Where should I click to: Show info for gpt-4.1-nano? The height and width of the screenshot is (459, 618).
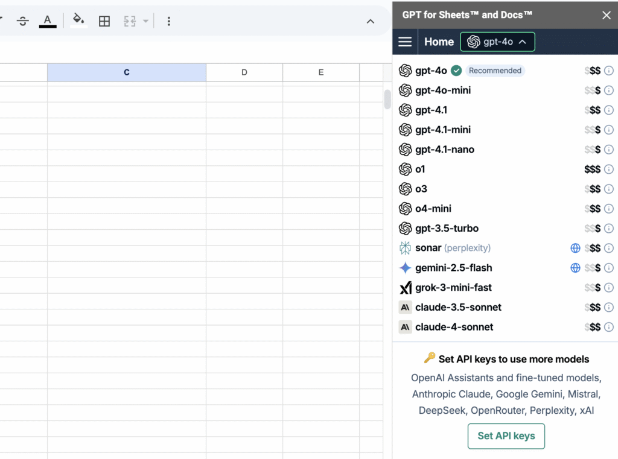pos(608,150)
